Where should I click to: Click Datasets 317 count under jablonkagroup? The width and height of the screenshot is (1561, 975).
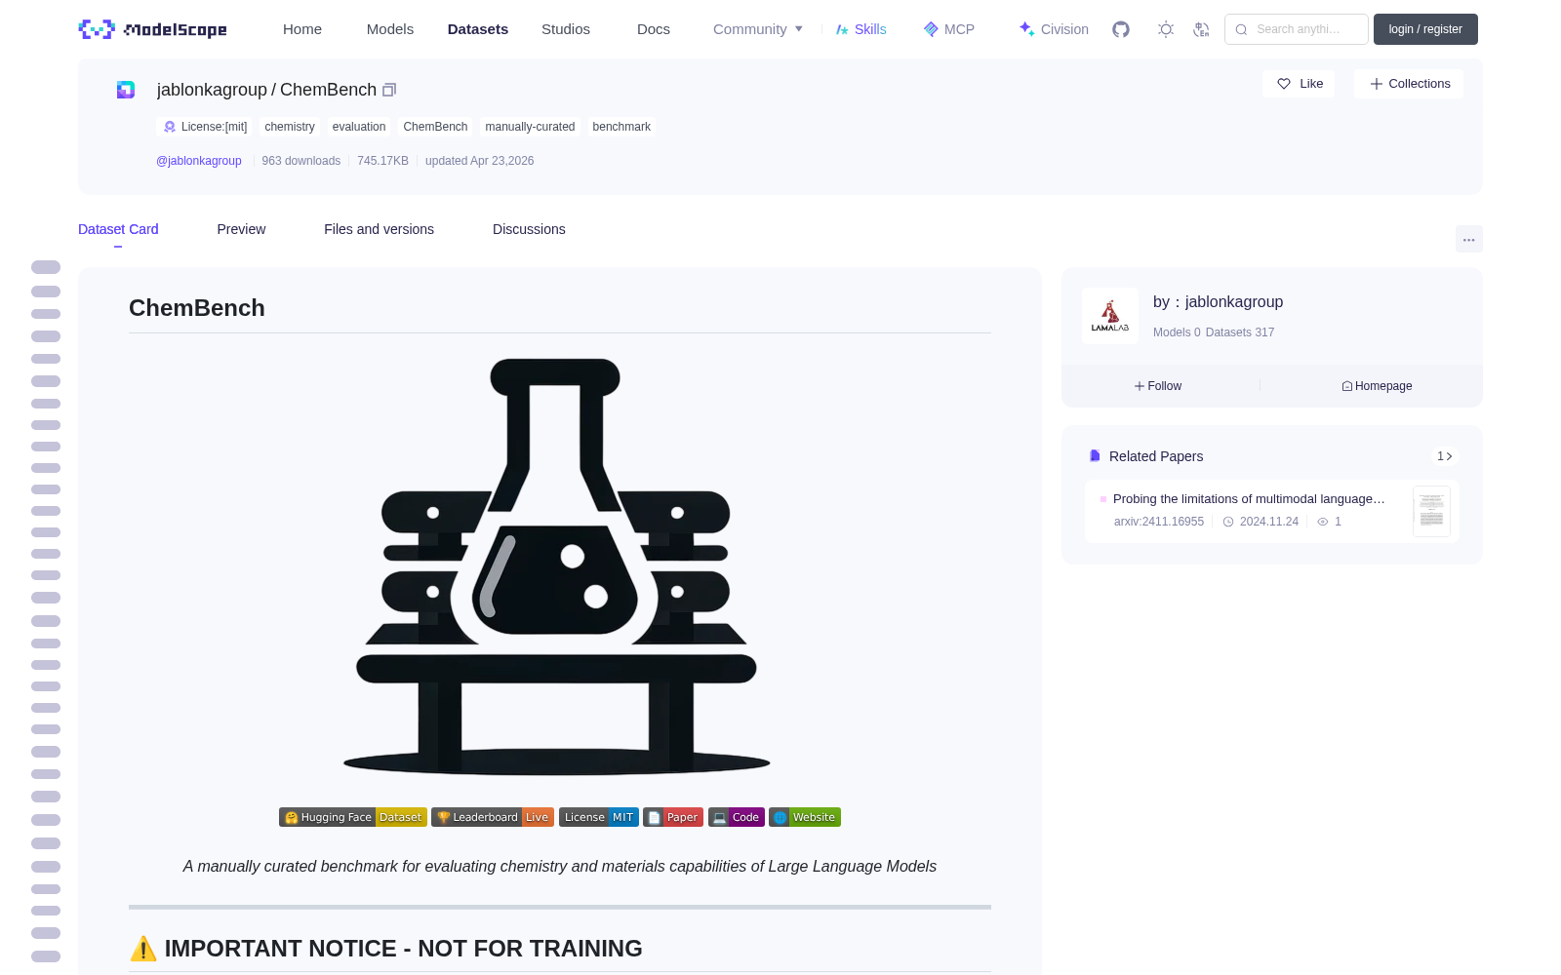pos(1240,332)
